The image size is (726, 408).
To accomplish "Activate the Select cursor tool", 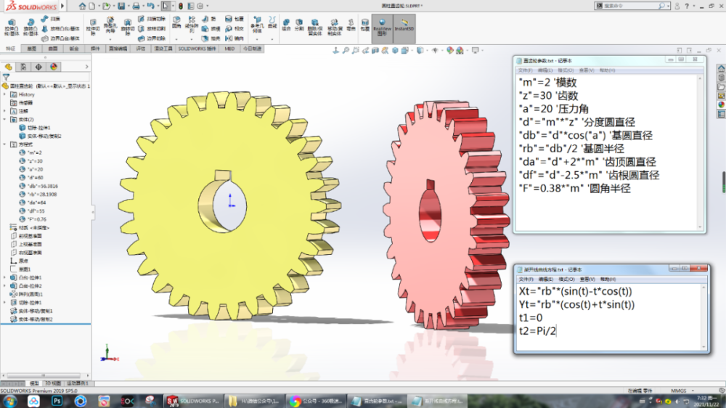I will pos(166,6).
